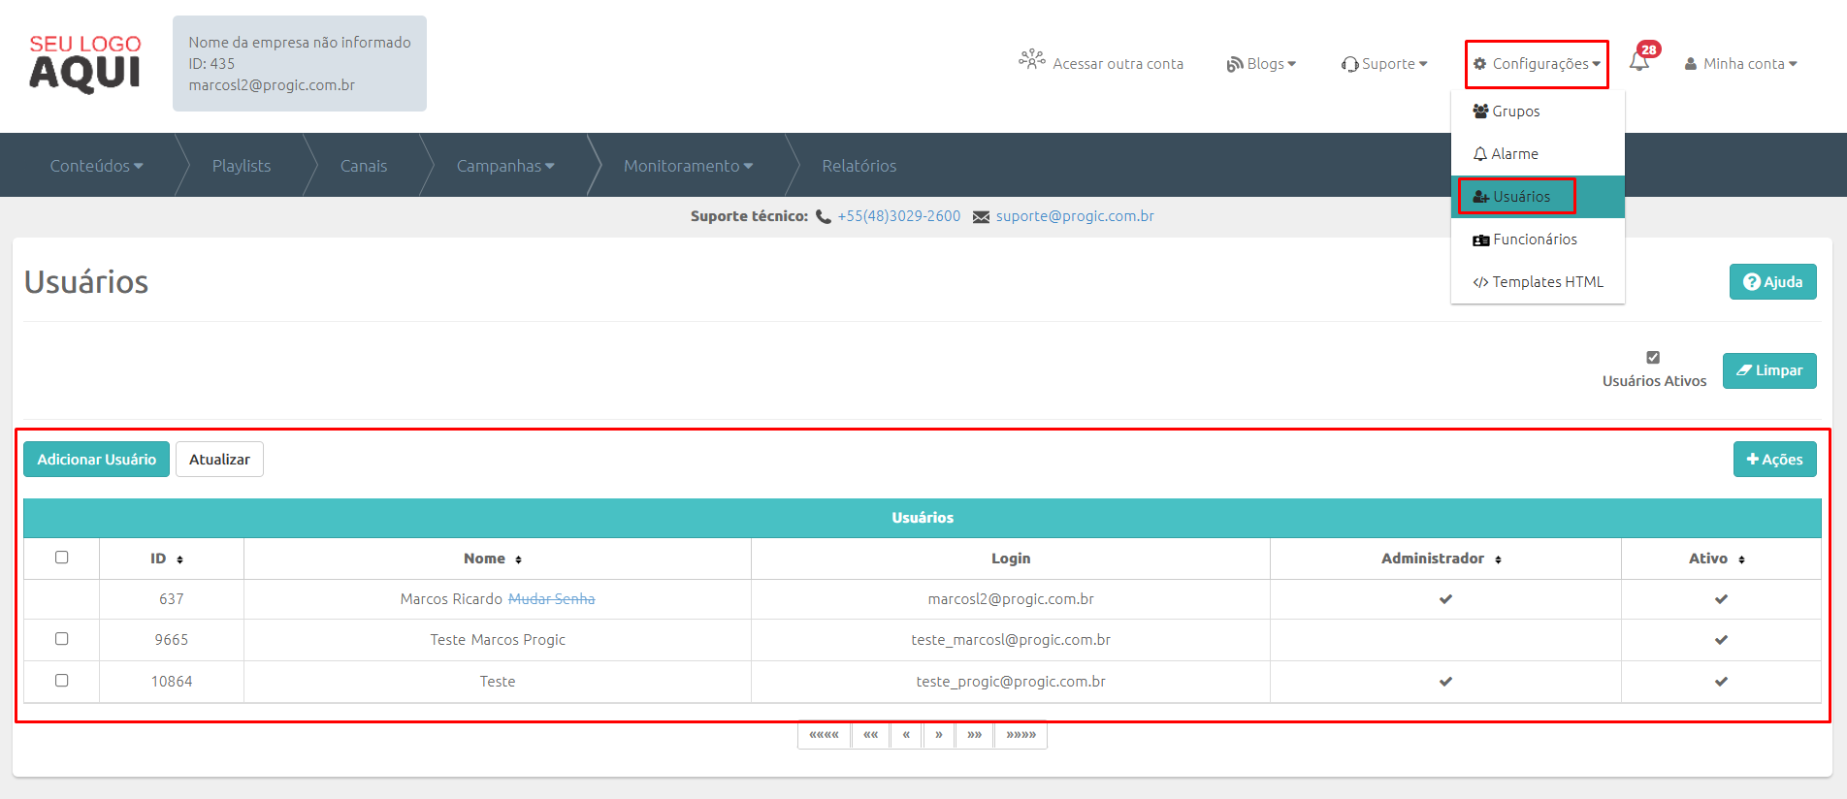Viewport: 1847px width, 799px height.
Task: Go to next page with single »
Action: click(939, 735)
